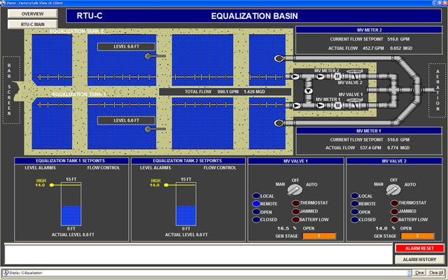
Task: Open the MV Valve 1 Gen Stage field
Action: [x=319, y=236]
